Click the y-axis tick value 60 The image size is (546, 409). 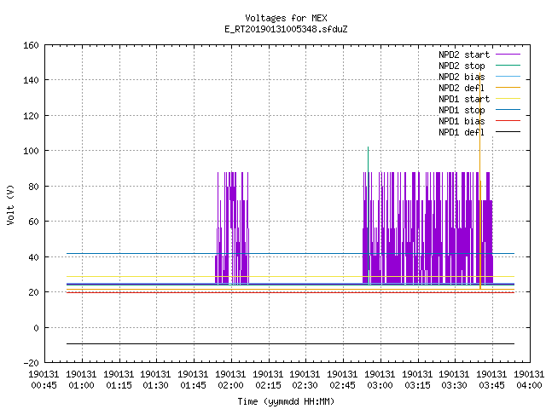(x=33, y=222)
